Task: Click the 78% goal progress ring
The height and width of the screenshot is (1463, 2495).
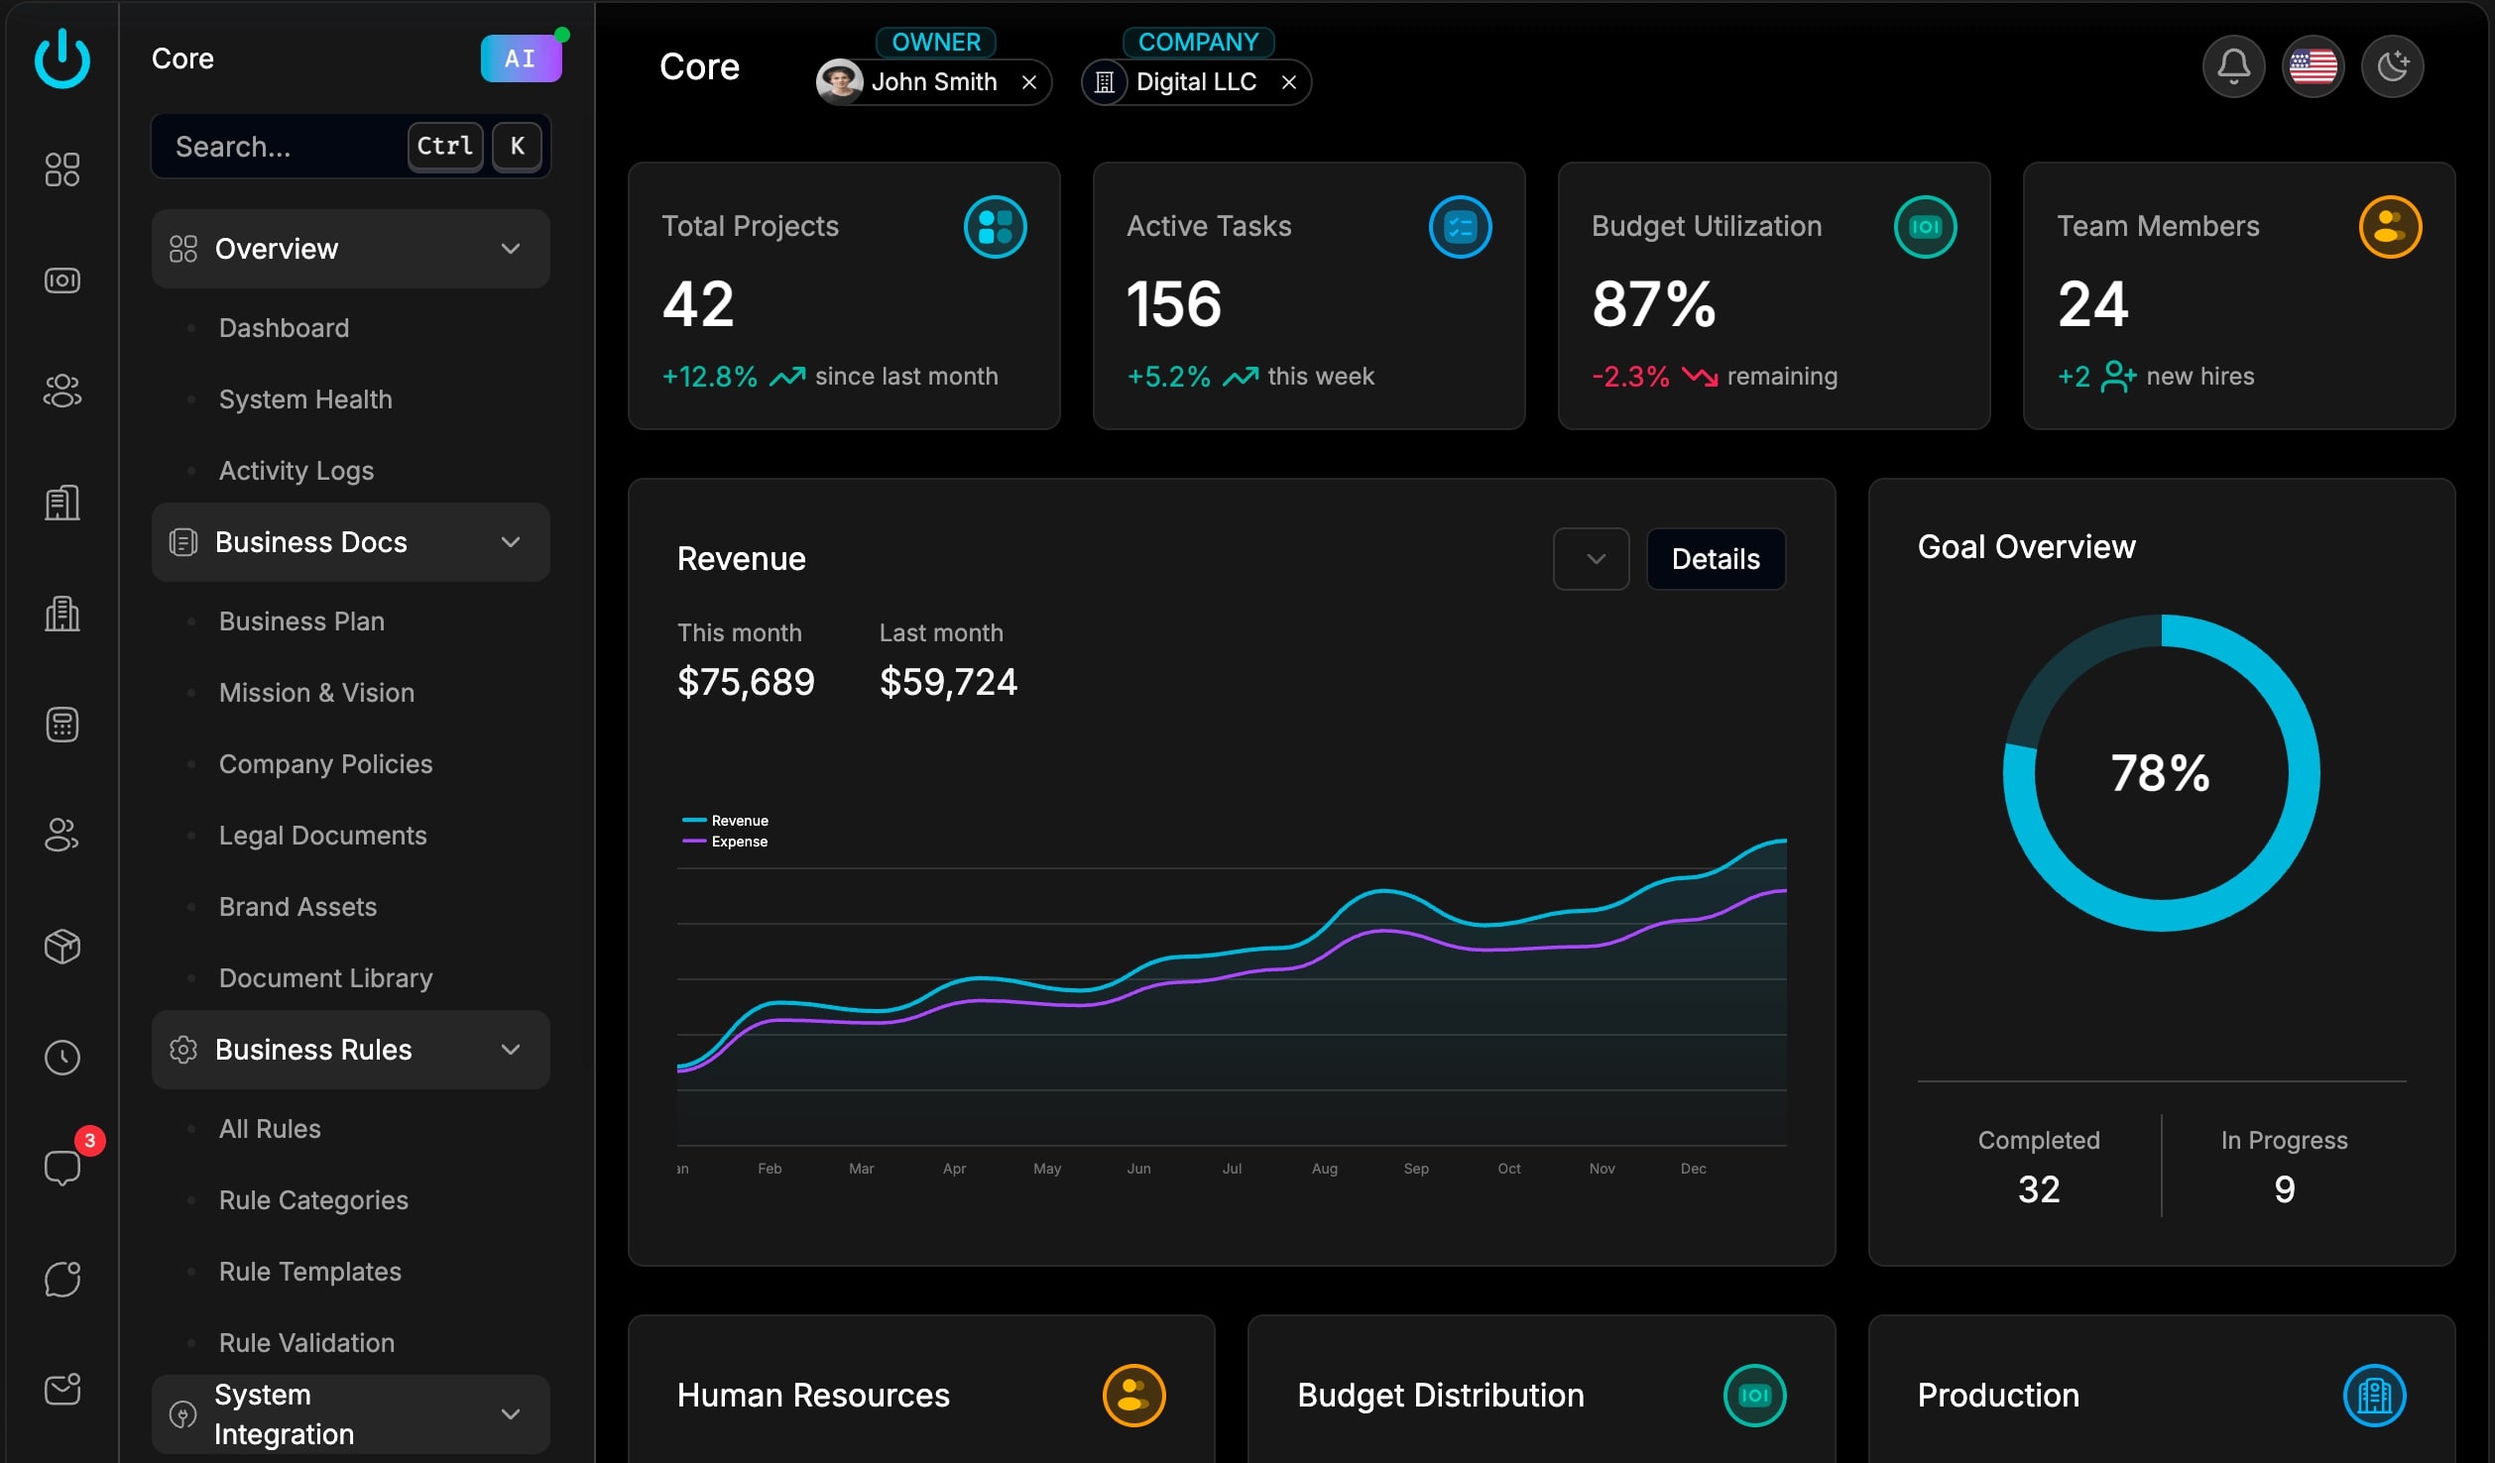Action: tap(2161, 773)
